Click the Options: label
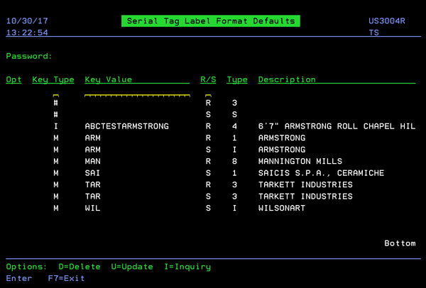The width and height of the screenshot is (426, 288). [x=27, y=267]
